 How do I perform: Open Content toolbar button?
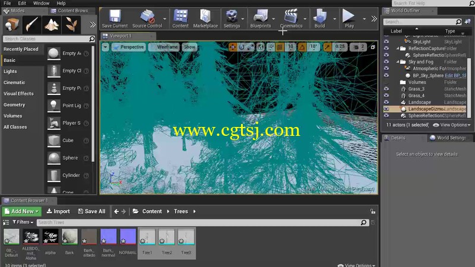pos(180,19)
